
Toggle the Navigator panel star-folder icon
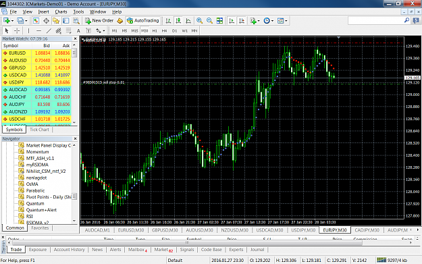tap(56, 21)
